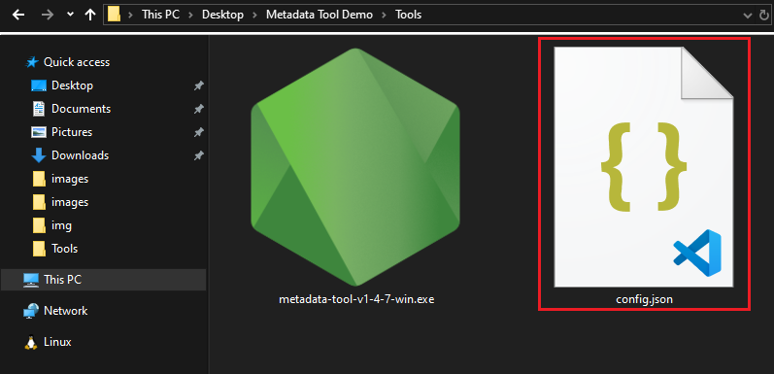Select Quick access in navigation pane

(77, 62)
